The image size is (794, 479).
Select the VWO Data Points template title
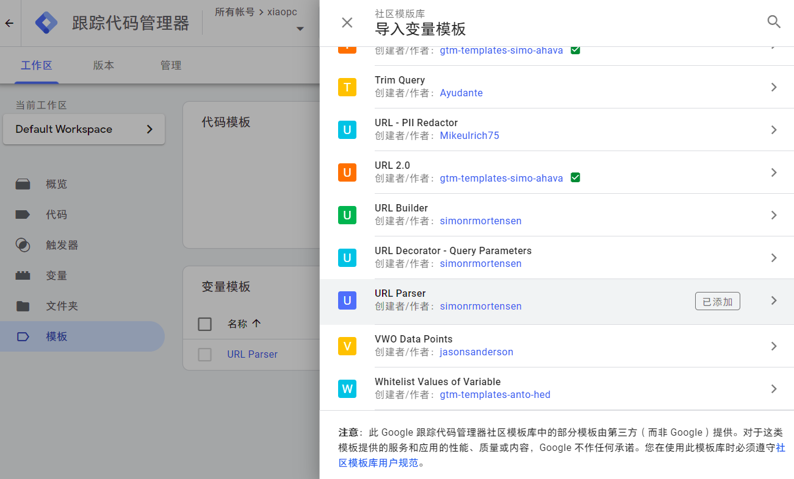pos(414,339)
